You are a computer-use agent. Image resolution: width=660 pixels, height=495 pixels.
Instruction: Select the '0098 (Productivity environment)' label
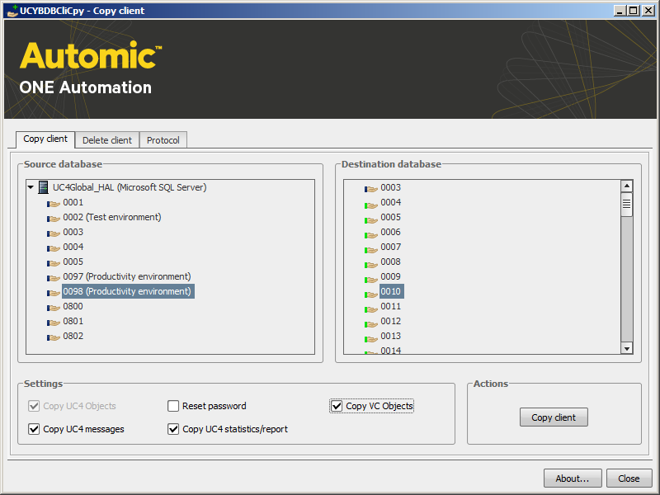128,291
